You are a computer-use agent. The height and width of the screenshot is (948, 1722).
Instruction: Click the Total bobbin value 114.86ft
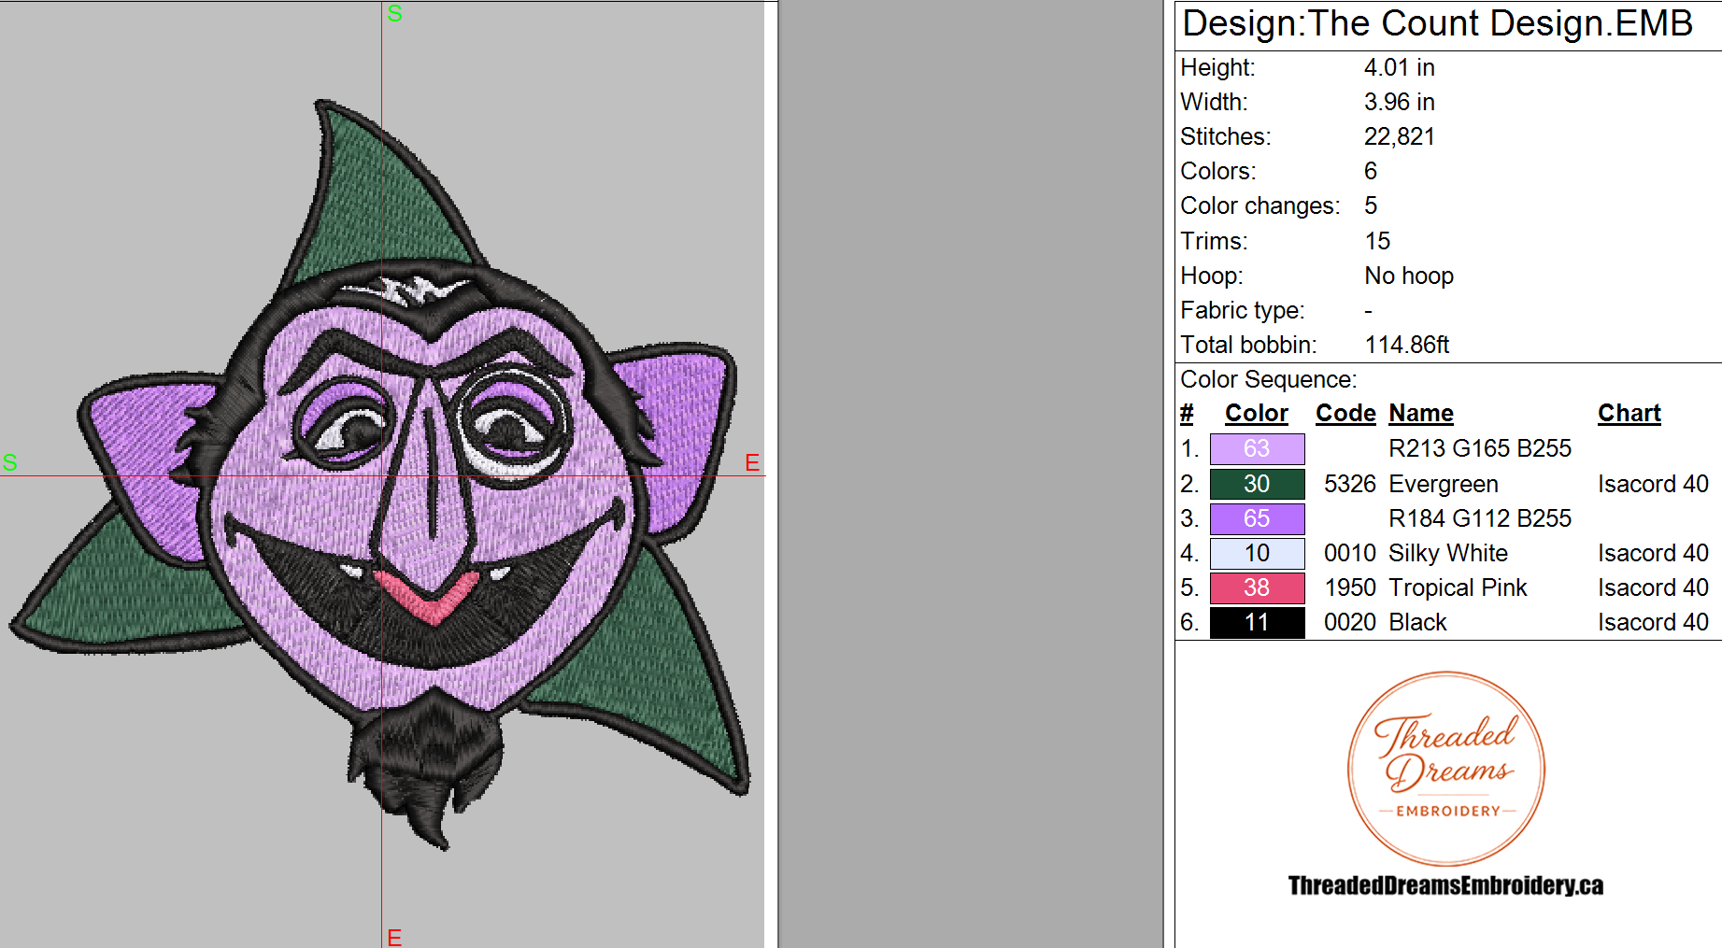pos(1406,345)
